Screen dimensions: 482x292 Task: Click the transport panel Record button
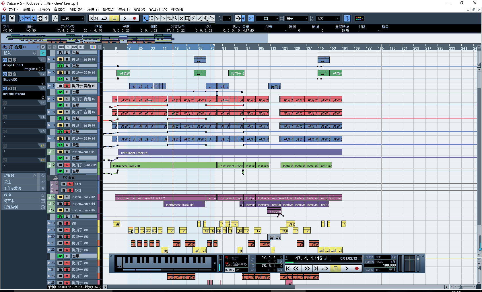[357, 268]
